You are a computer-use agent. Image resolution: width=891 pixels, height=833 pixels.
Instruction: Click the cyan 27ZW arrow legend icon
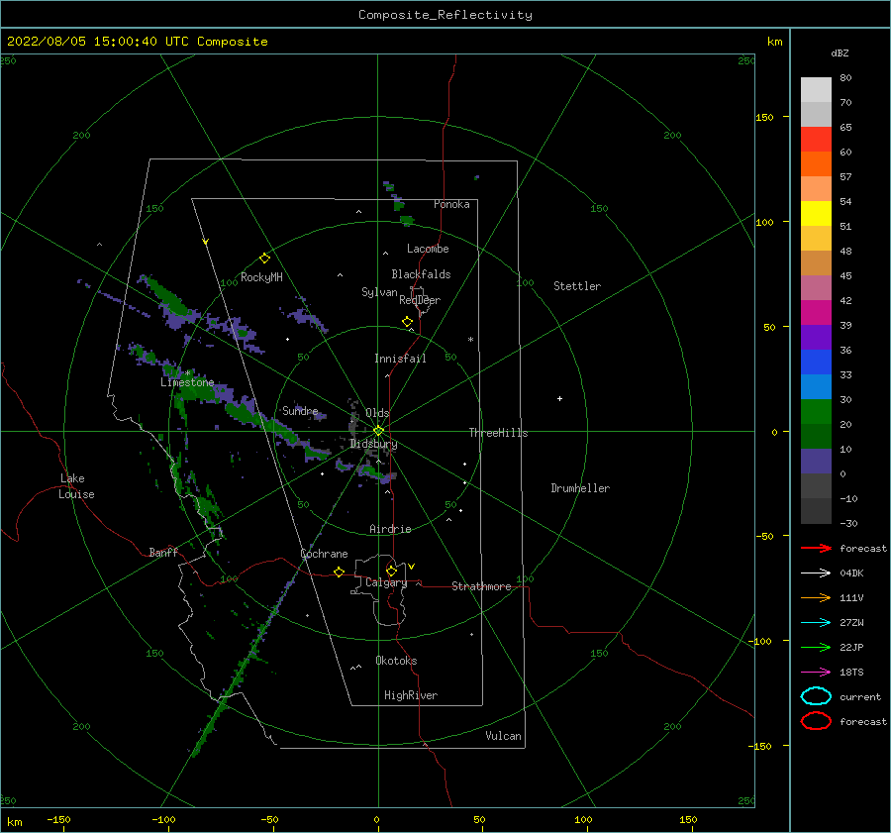816,623
